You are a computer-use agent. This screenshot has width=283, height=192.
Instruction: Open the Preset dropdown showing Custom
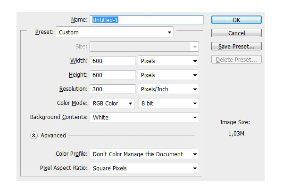pyautogui.click(x=115, y=32)
